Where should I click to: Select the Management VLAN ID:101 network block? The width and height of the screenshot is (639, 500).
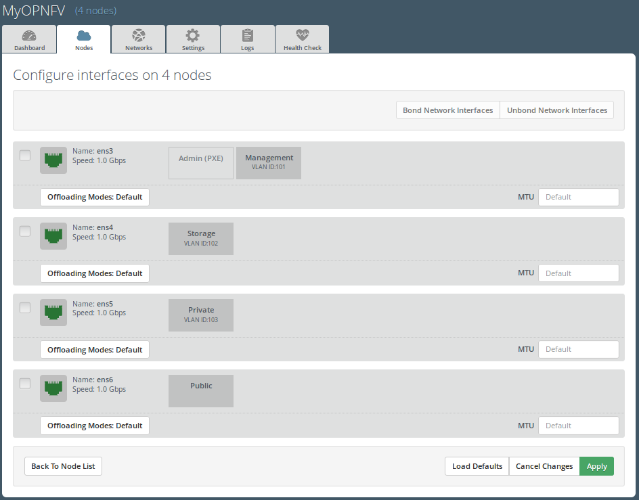point(269,163)
